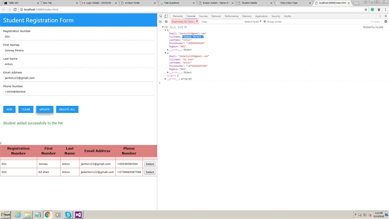Bookmark page with the star icon
The width and height of the screenshot is (389, 219).
(366, 10)
